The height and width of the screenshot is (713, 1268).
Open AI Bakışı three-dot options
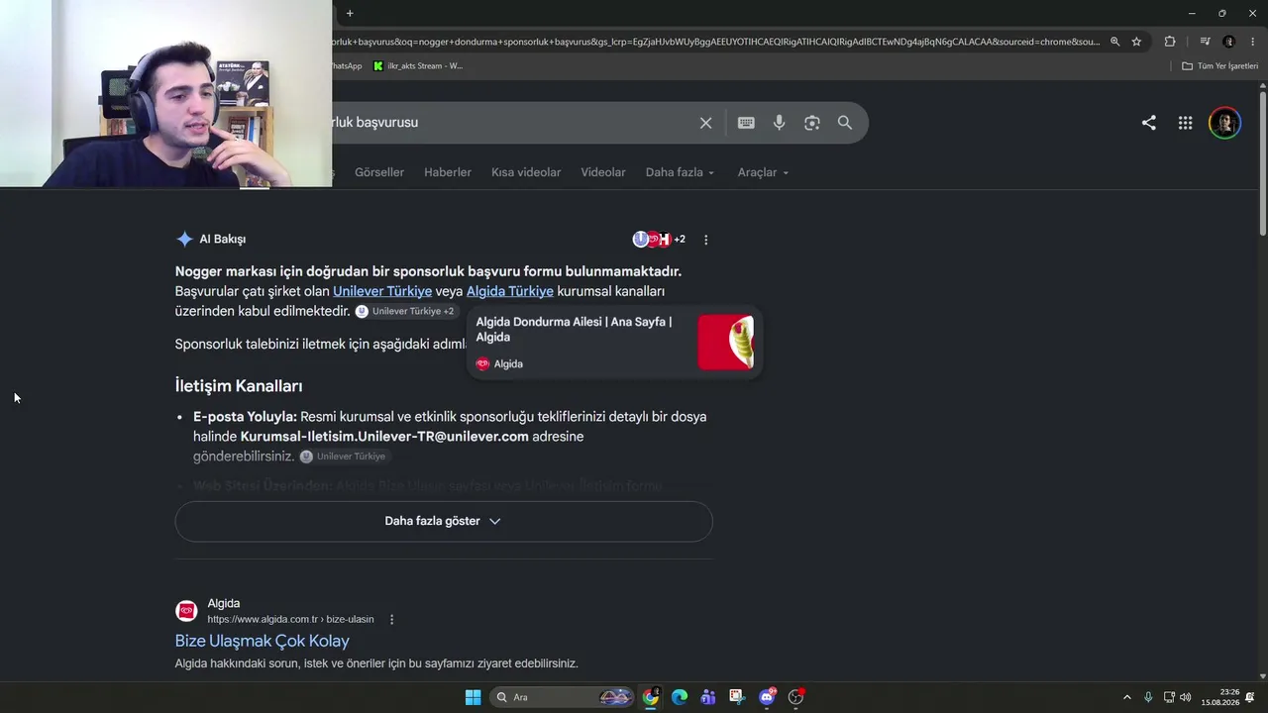(x=706, y=240)
